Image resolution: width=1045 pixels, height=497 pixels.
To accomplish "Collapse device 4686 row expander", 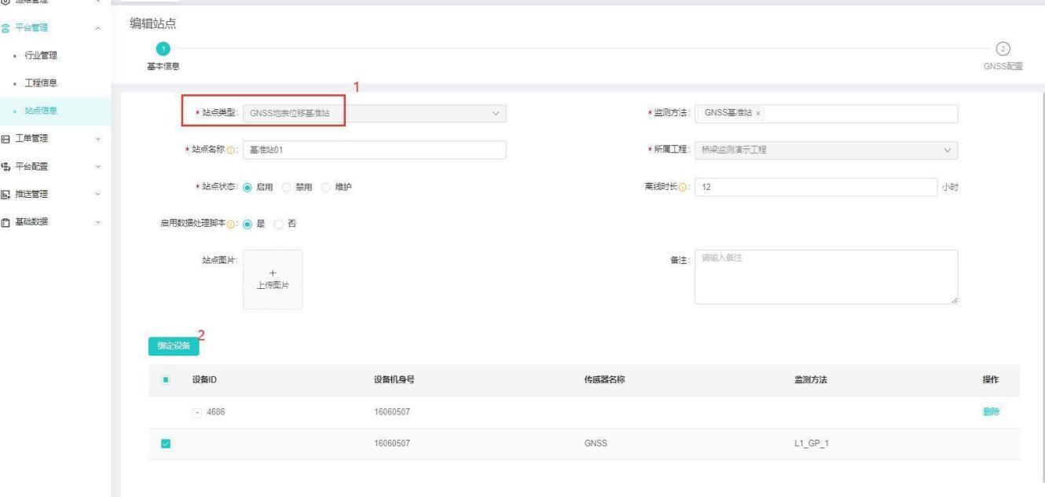I will pos(196,412).
